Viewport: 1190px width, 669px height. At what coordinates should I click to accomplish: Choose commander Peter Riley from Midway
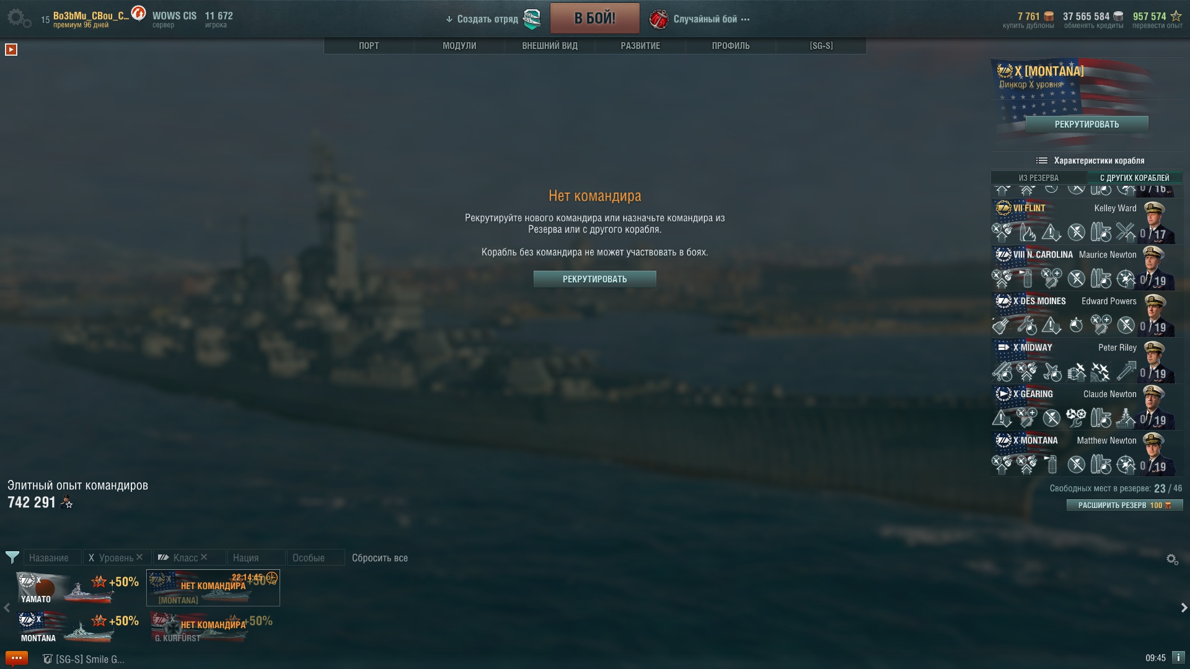[x=1086, y=361]
